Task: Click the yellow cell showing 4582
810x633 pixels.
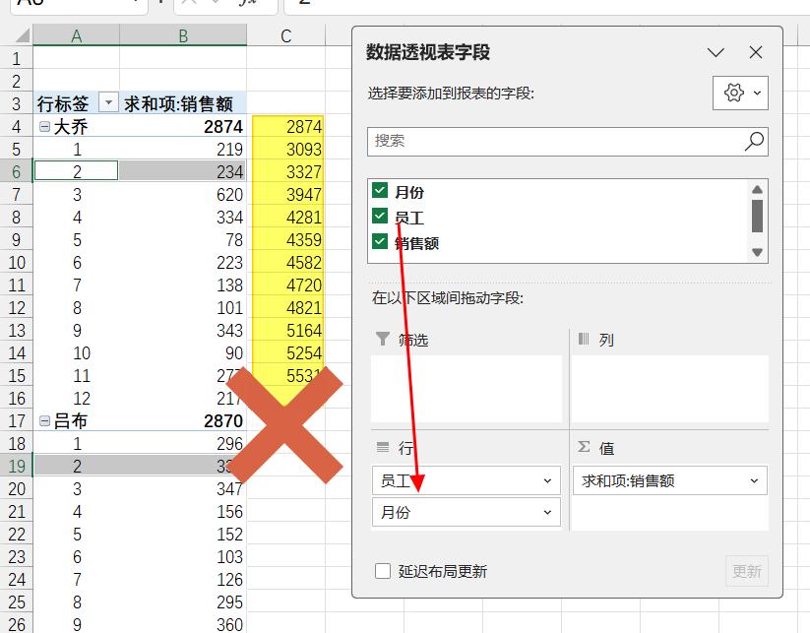Action: [287, 263]
